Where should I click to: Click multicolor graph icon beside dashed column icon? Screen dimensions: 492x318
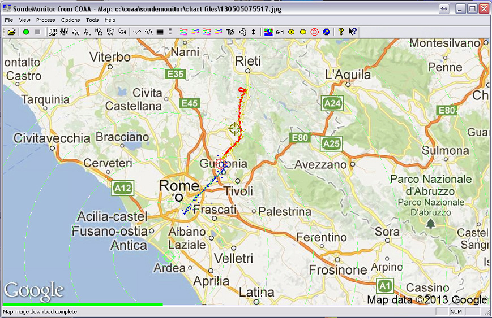pos(183,32)
